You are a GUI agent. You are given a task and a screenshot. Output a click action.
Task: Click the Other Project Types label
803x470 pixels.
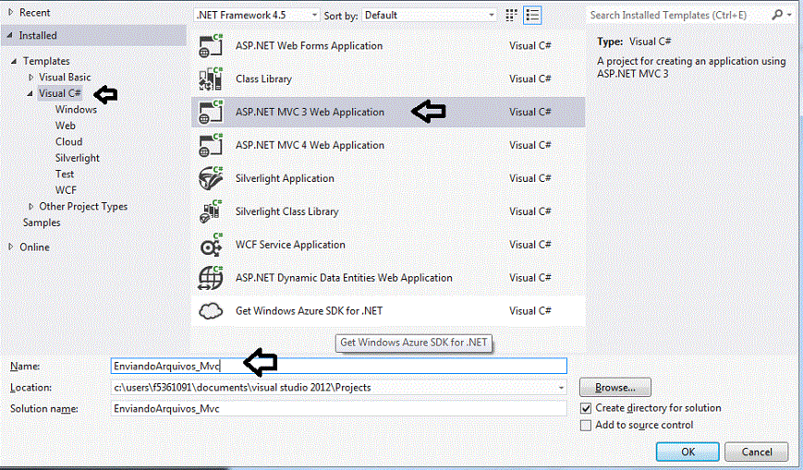point(83,206)
